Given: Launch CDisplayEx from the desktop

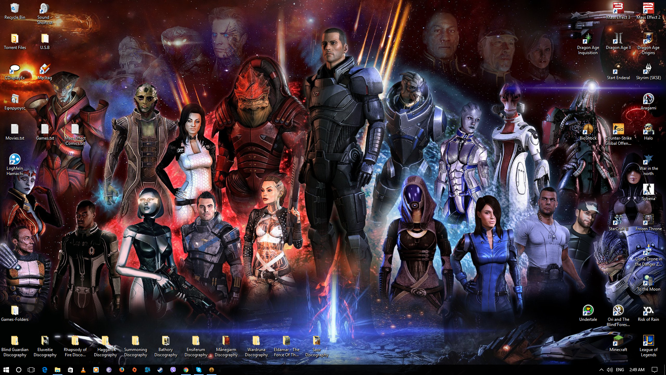Looking at the screenshot, I should coord(15,72).
